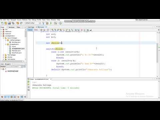
Task: Click the Profile Project clock icon
Action: (60, 23)
